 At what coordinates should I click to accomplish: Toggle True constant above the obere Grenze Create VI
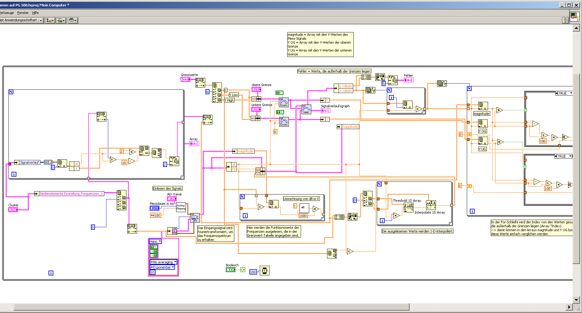pos(279,93)
